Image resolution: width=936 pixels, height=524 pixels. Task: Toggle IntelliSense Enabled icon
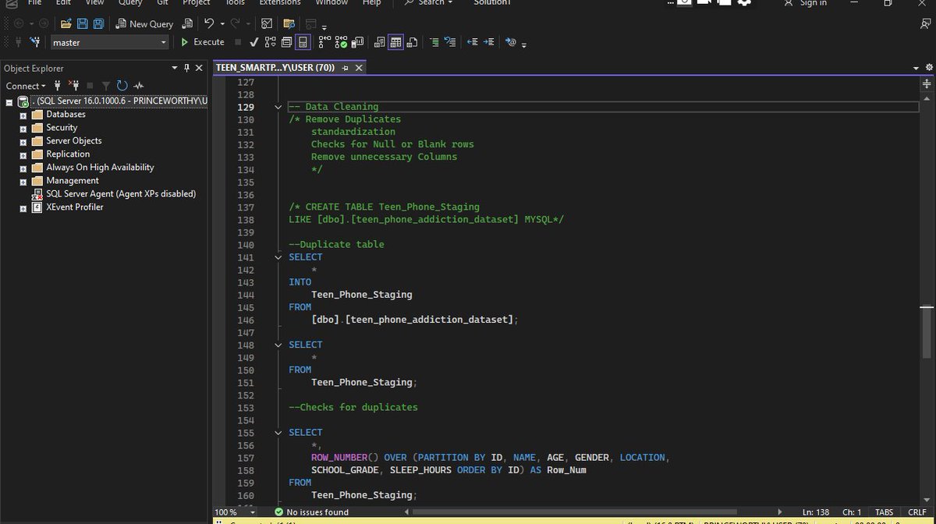point(303,42)
